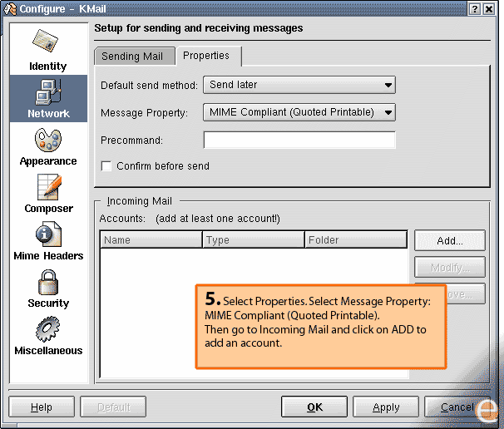Select the Security padlock icon
This screenshot has height=429, width=504.
[47, 283]
